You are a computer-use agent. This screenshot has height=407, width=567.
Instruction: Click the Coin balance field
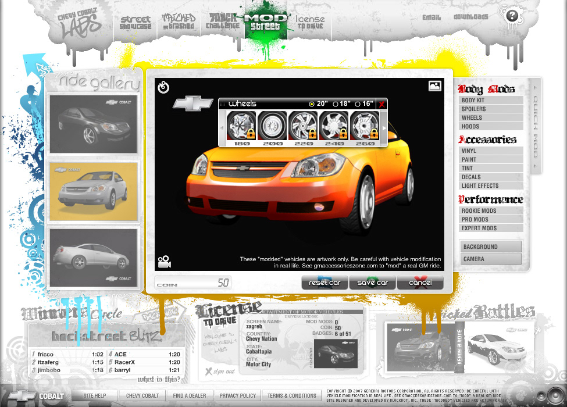(193, 283)
